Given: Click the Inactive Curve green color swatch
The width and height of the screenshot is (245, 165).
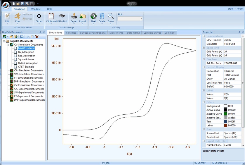Looking at the screenshot, I should (x=225, y=114).
